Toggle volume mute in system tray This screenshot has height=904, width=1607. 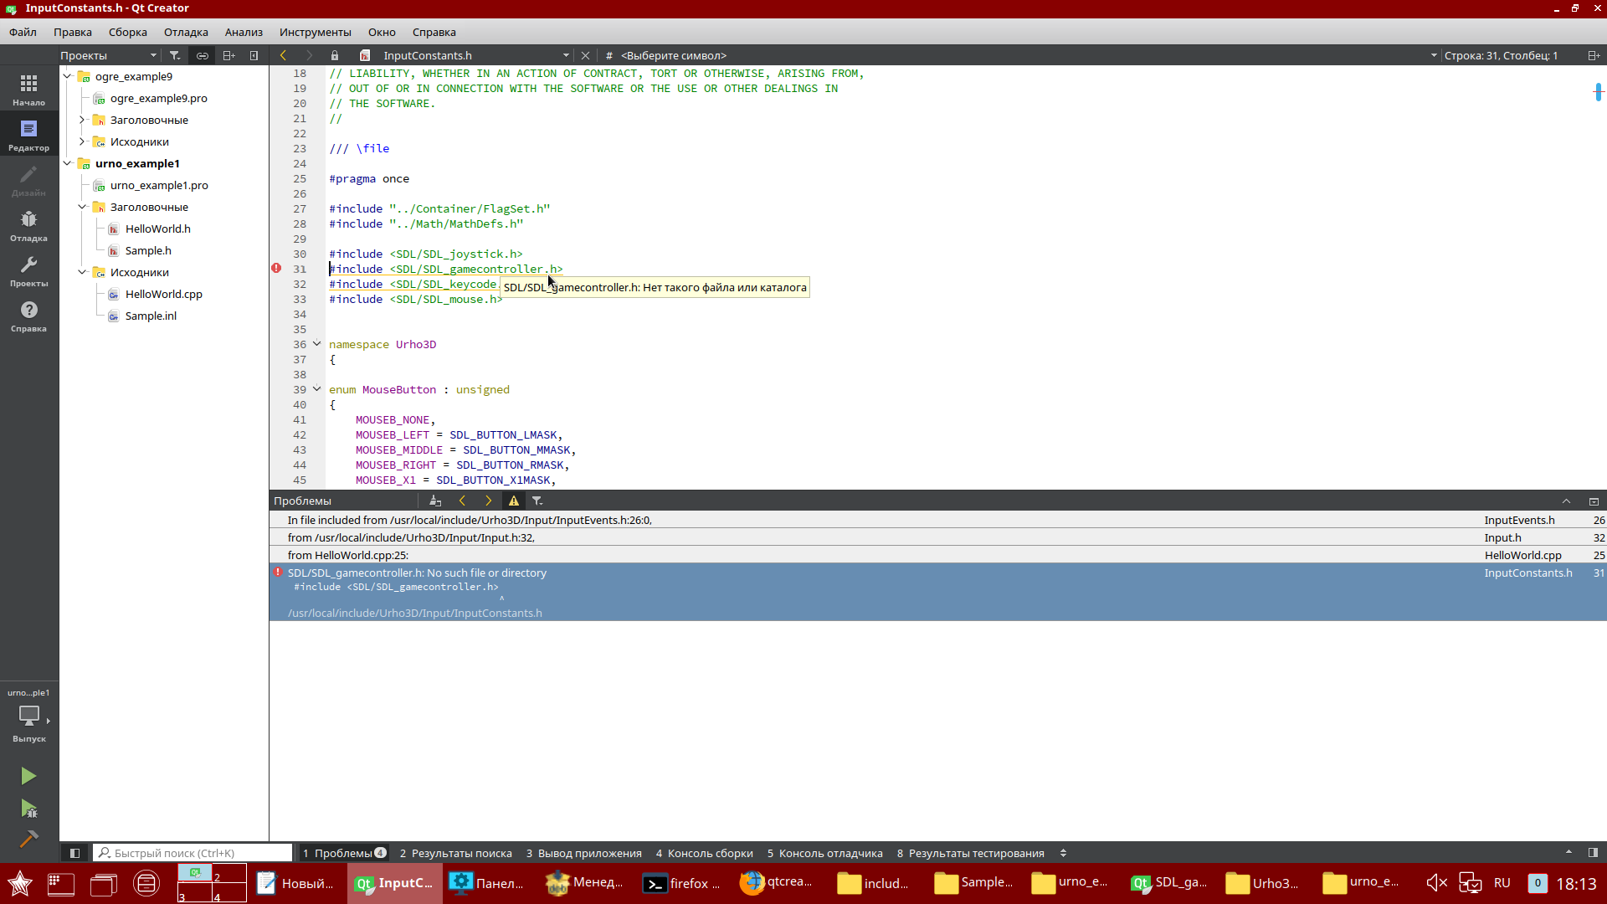pos(1436,883)
